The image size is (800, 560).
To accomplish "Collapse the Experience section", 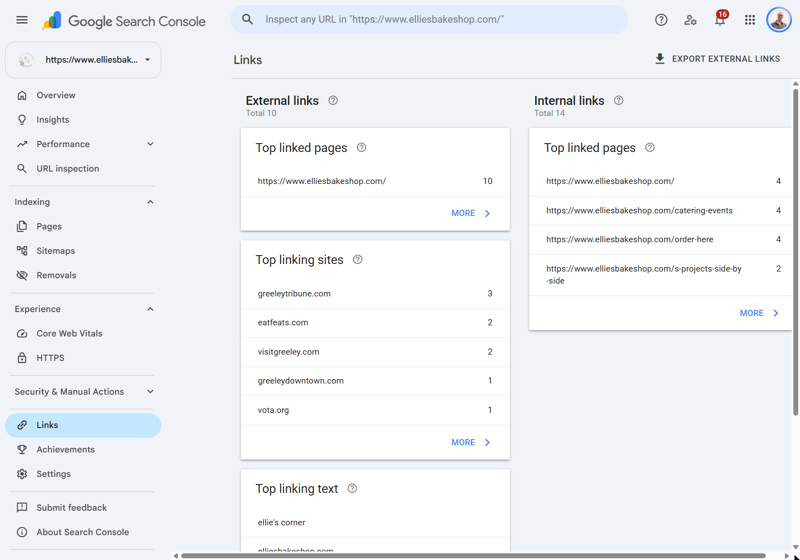I will click(150, 309).
